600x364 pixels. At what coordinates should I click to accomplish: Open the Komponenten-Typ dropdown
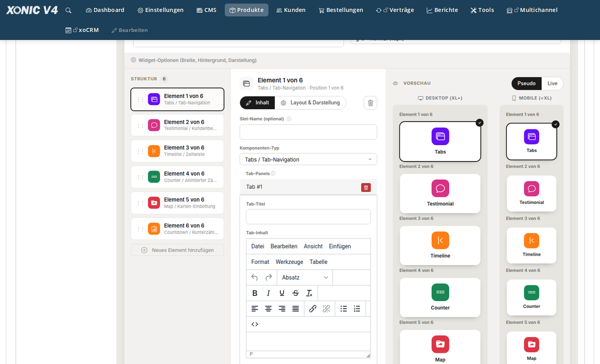308,159
